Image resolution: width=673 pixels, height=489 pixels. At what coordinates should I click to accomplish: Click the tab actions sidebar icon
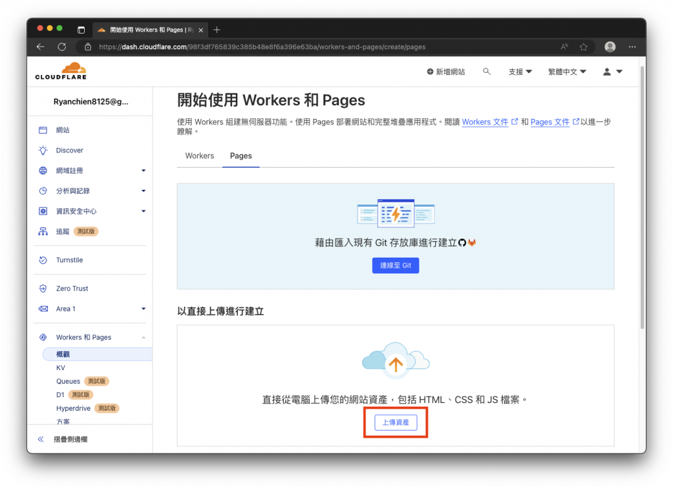[81, 30]
